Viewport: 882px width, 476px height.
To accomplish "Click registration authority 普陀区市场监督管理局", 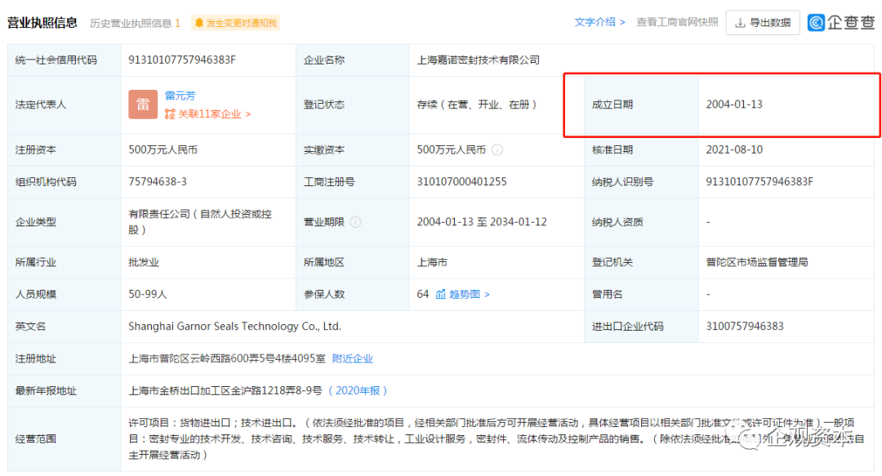I will 757,262.
